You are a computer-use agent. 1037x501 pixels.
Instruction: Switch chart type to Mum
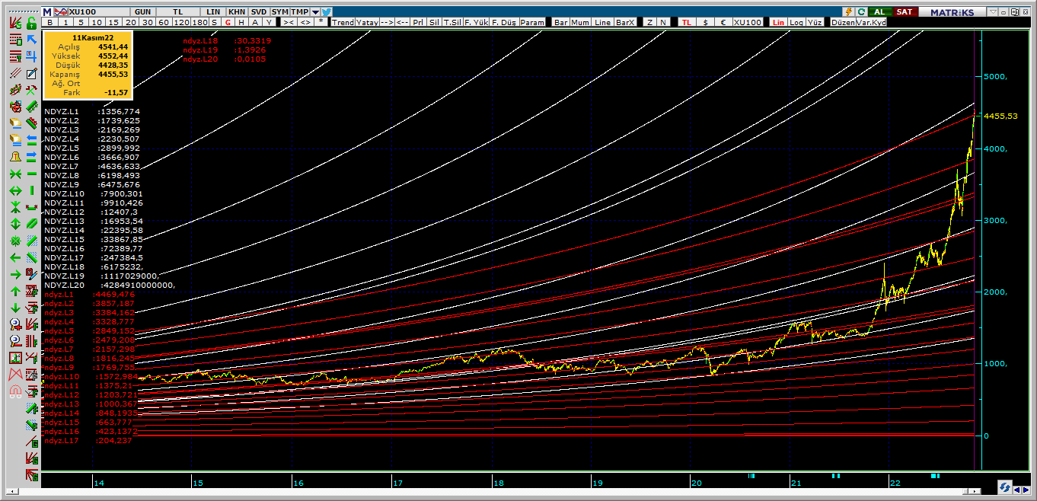click(x=580, y=22)
